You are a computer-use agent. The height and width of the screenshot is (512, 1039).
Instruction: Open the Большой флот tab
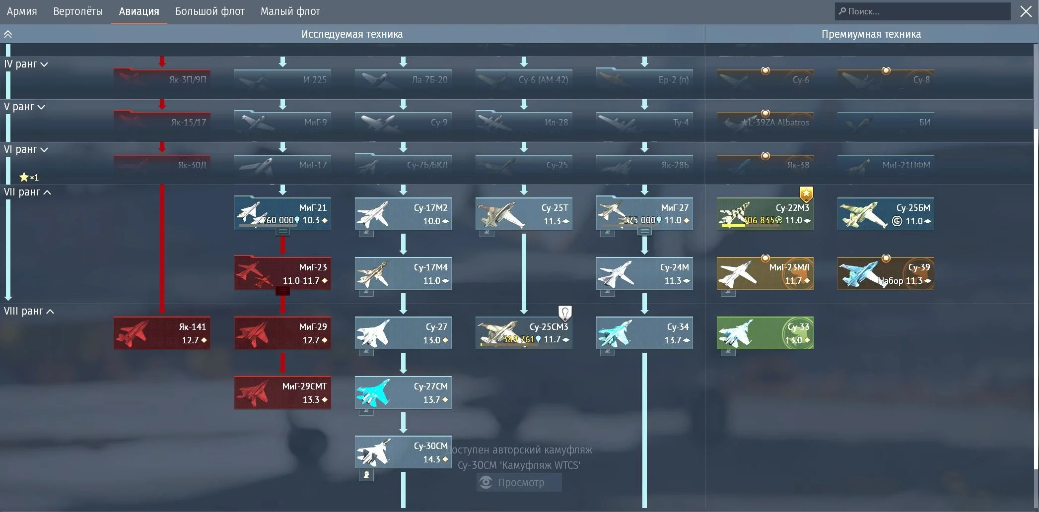click(x=209, y=11)
